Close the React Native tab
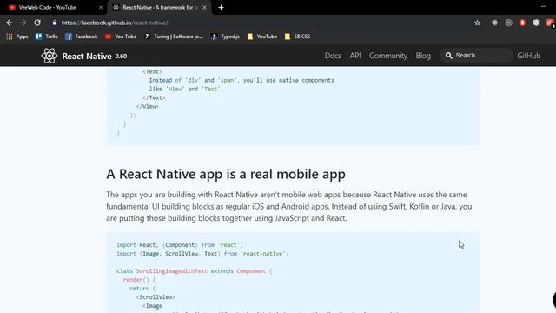The width and height of the screenshot is (556, 313). (204, 8)
